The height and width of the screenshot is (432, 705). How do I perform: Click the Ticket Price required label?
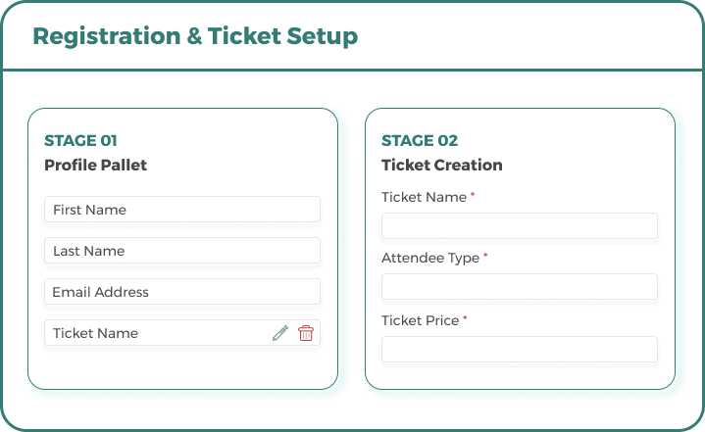coord(420,320)
